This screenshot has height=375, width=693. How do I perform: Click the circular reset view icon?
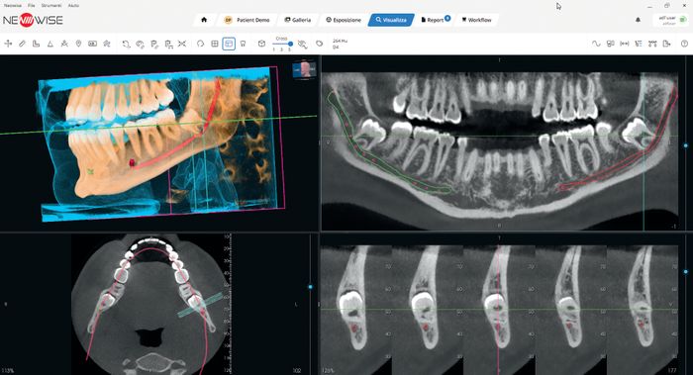coord(200,44)
